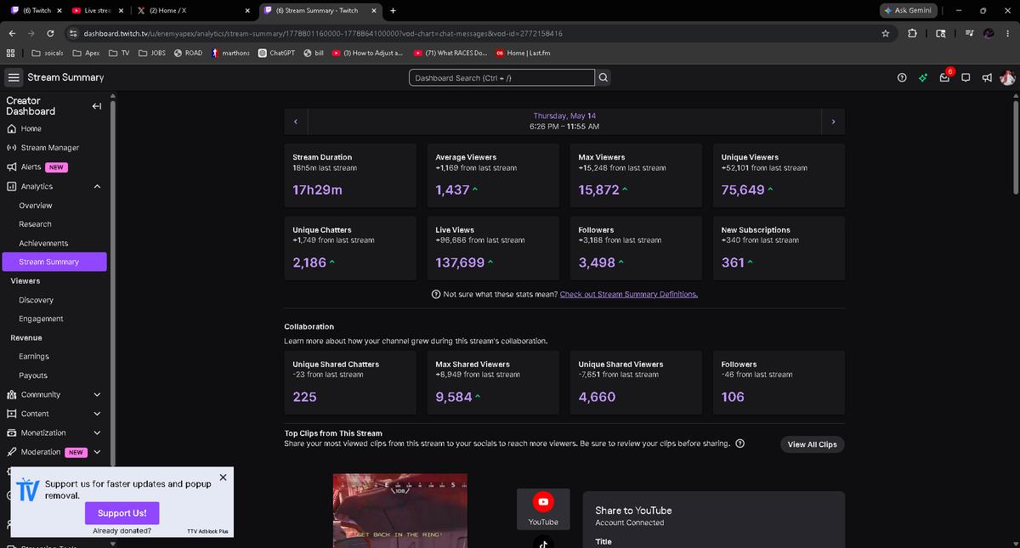Open the hamburger menu beside Stream Summary
1020x548 pixels.
pos(14,77)
